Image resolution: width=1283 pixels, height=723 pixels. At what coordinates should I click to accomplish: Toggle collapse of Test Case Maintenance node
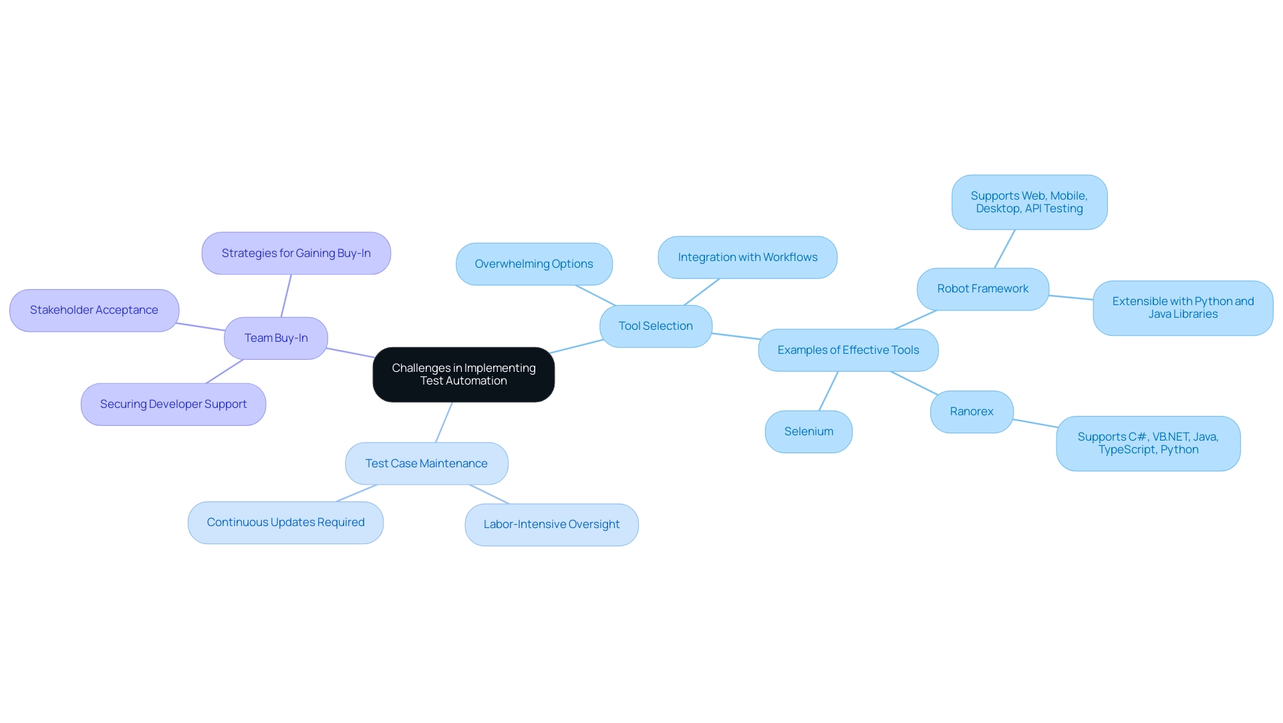426,463
